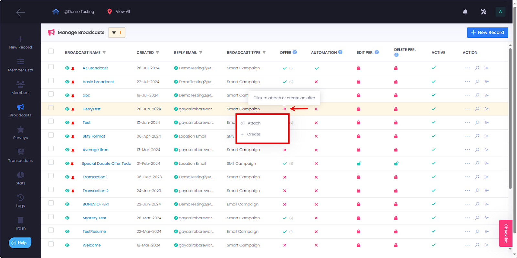517x258 pixels.
Task: Click the OFFER column help icon
Action: [x=295, y=52]
